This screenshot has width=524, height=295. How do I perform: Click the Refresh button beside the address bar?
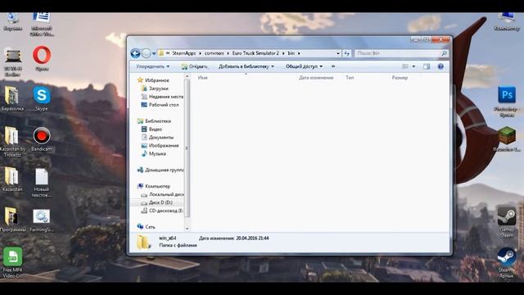click(346, 53)
